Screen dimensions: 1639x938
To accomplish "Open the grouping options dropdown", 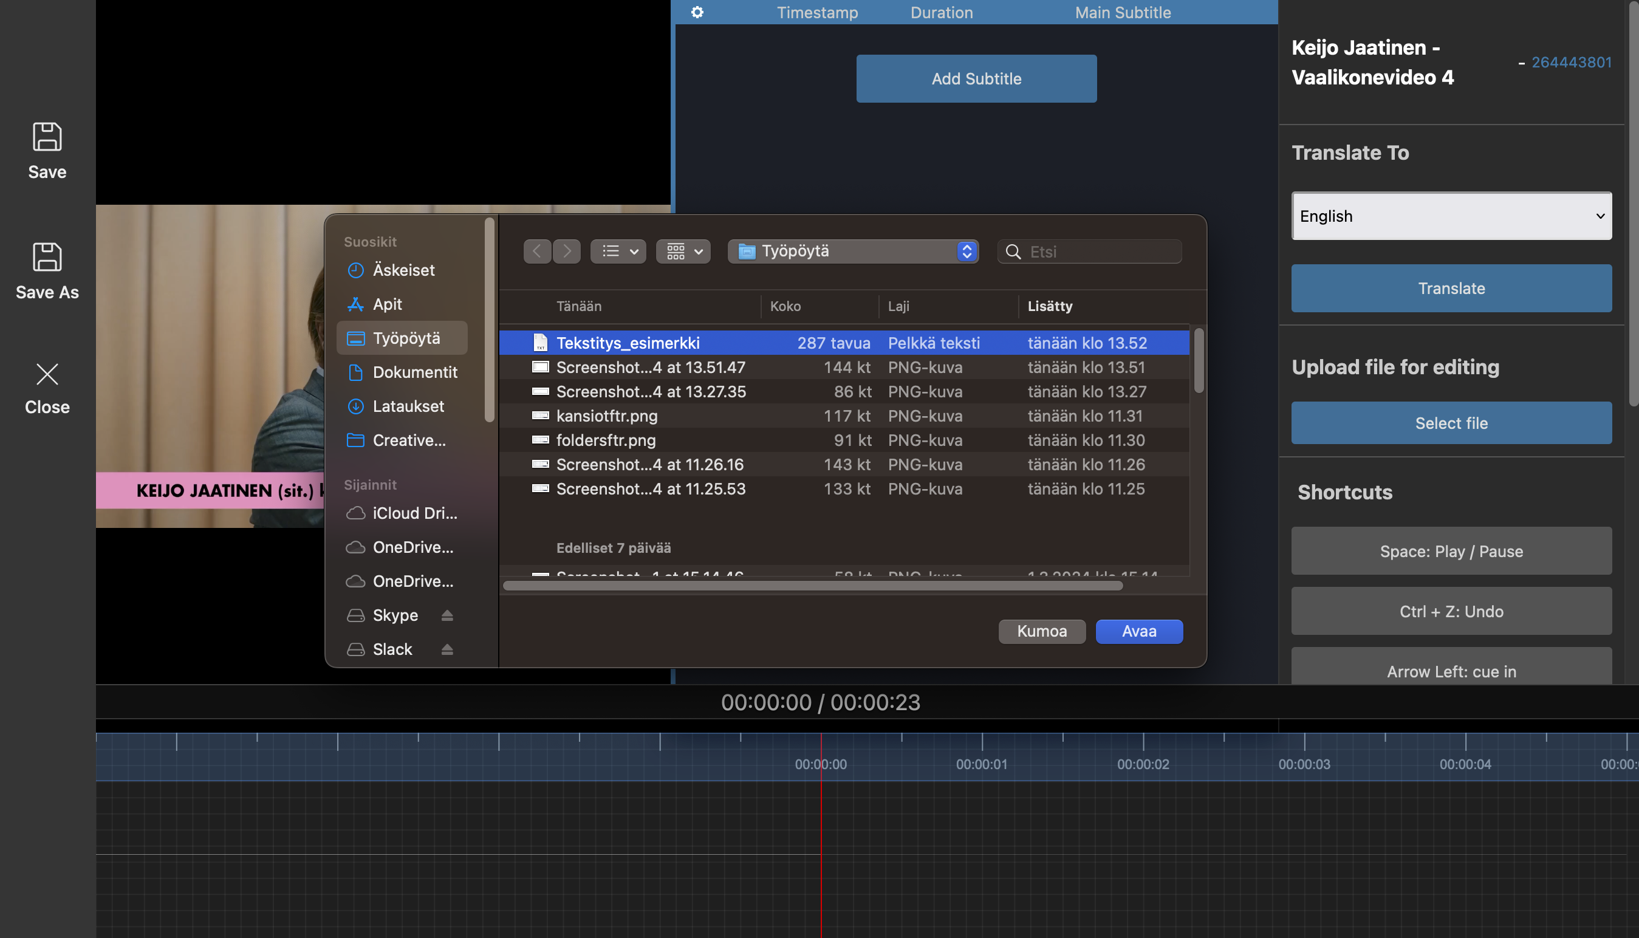I will pos(683,252).
